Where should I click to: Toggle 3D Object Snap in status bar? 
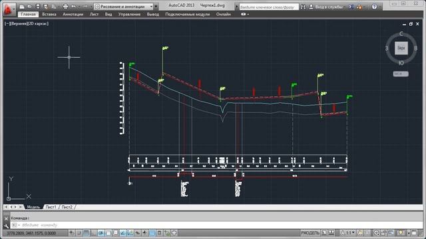(116, 233)
